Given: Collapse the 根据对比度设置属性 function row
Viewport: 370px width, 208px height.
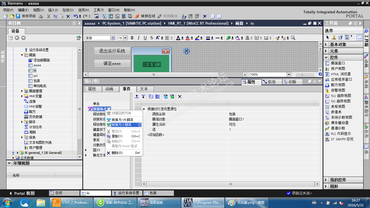Looking at the screenshot, I should point(144,109).
